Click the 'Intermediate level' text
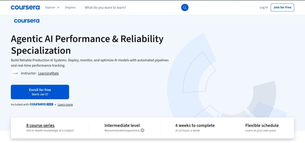 coord(122,125)
